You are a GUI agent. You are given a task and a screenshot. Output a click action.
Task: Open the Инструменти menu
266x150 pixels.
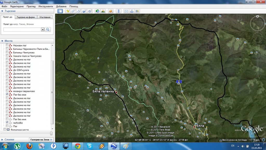click(46, 7)
